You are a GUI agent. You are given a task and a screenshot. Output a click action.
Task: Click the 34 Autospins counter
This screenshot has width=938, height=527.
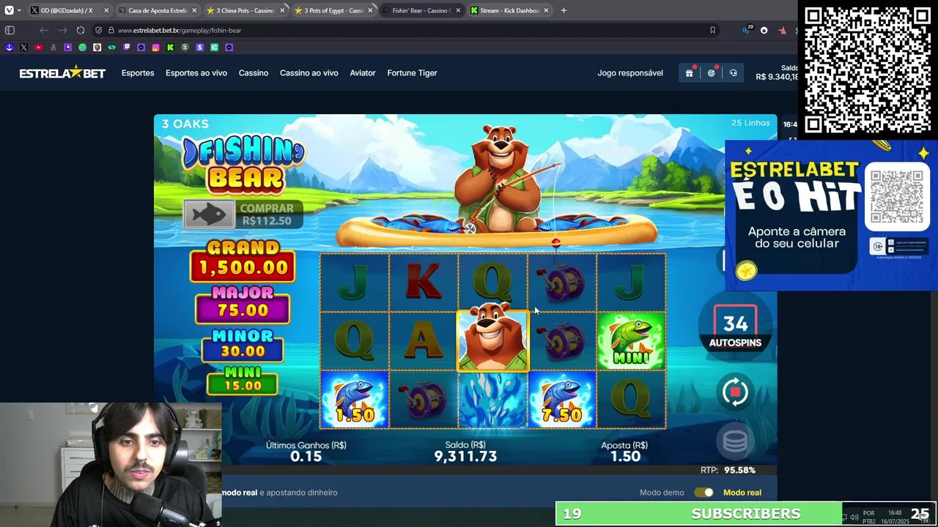pos(735,326)
